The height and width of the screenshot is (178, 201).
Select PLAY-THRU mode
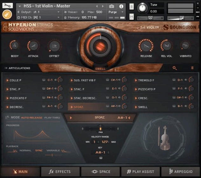click(52, 117)
